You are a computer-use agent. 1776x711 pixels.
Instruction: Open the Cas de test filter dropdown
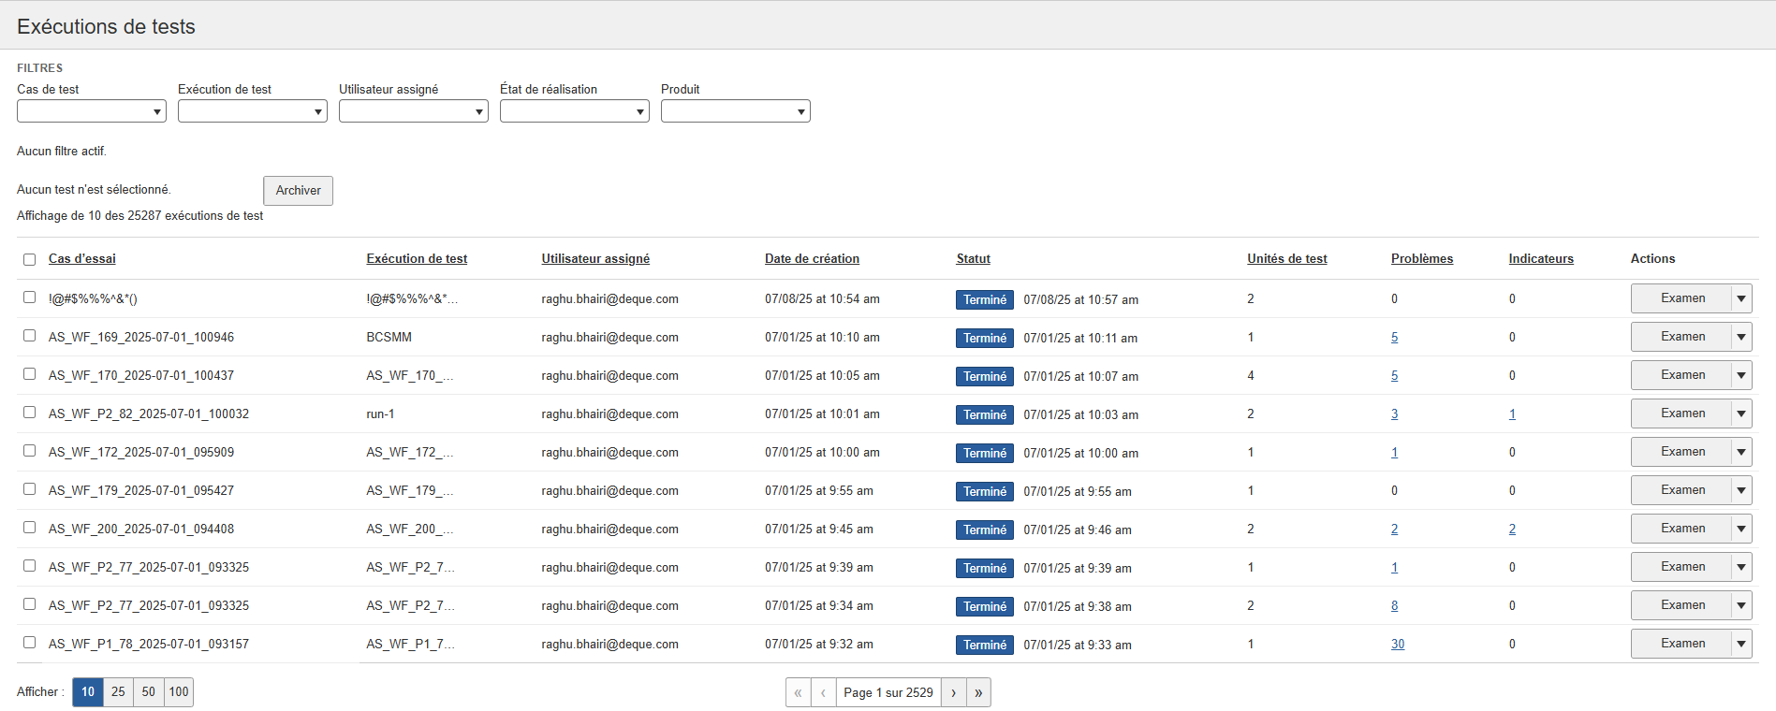point(92,111)
